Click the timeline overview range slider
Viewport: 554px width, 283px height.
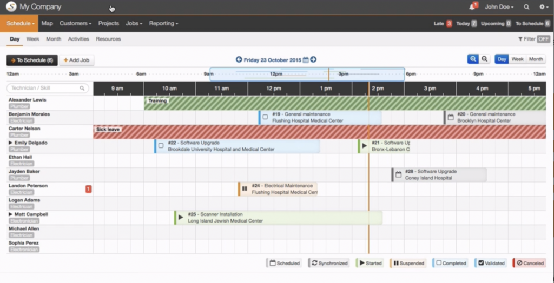click(x=307, y=74)
